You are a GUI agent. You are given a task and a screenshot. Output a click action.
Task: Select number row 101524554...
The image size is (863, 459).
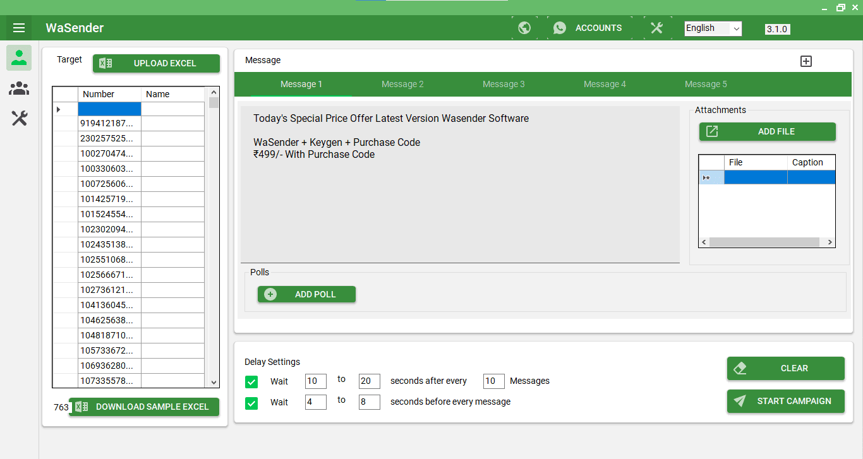pyautogui.click(x=109, y=214)
